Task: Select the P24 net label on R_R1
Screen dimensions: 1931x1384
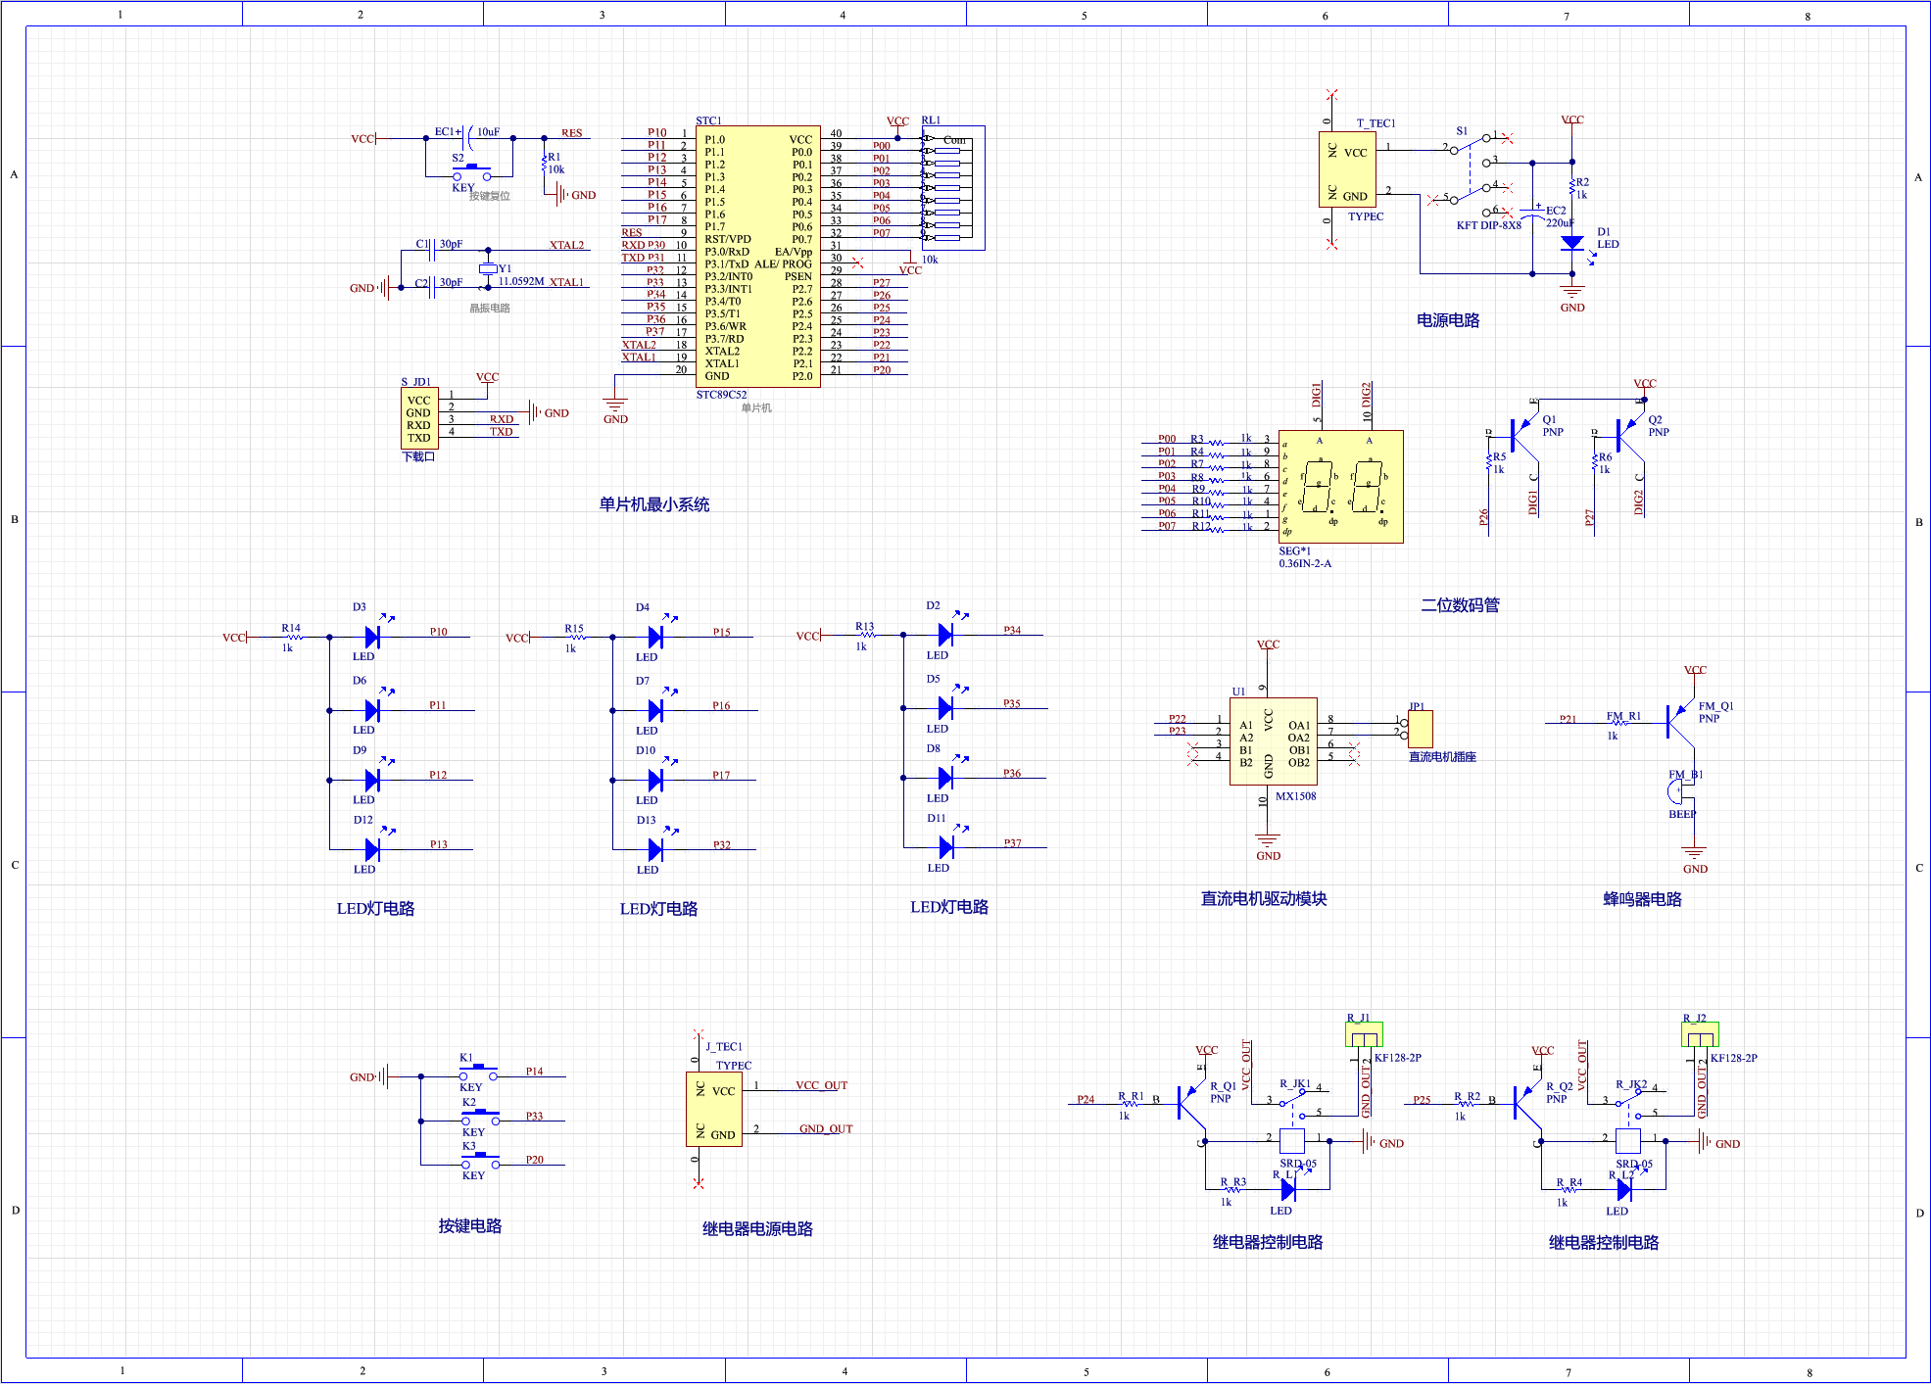Action: (x=1086, y=1100)
